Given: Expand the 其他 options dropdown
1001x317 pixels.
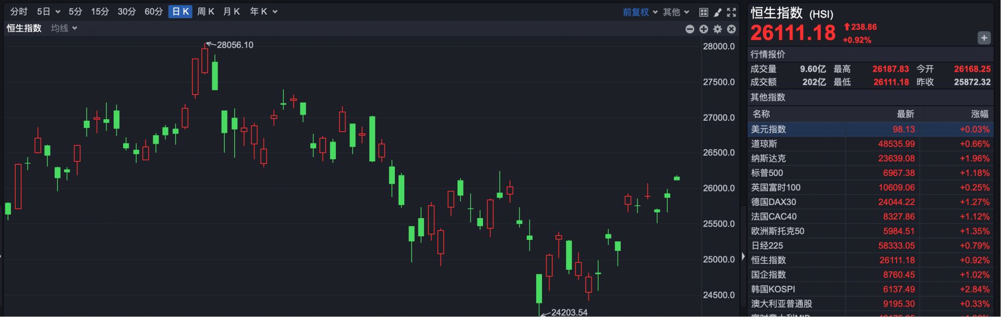Looking at the screenshot, I should 676,12.
